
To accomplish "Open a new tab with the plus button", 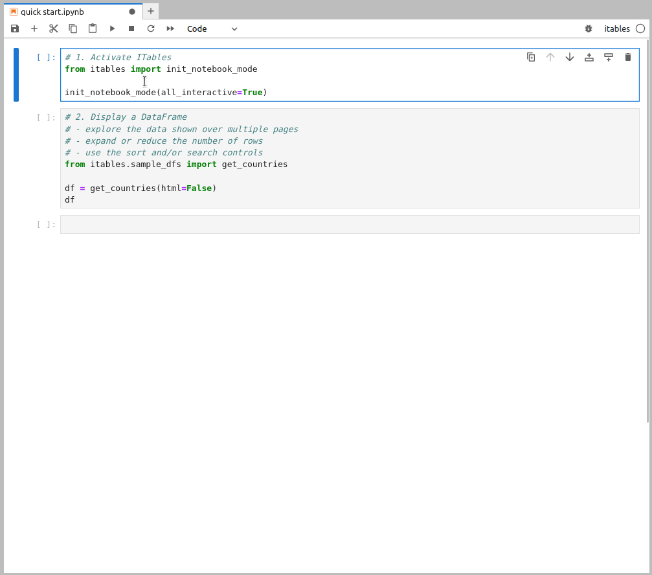I will point(151,11).
